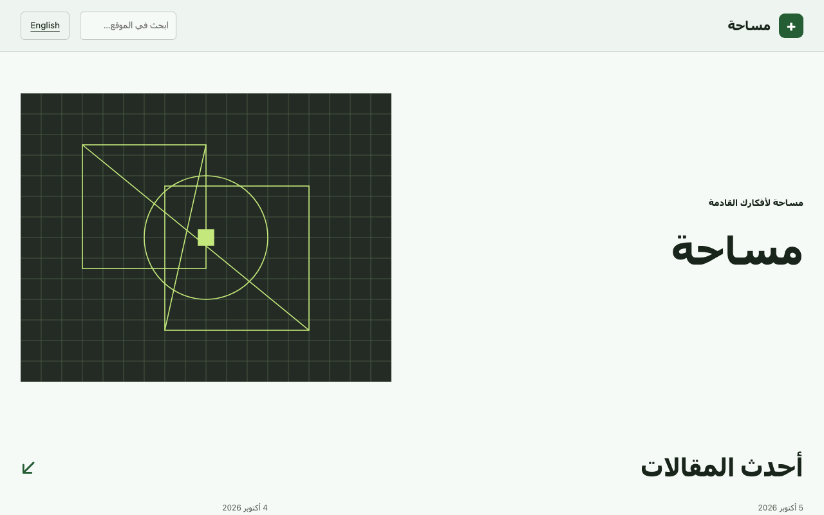Open the مساحة site name link in header
Screen dimensions: 824x515
(x=749, y=25)
